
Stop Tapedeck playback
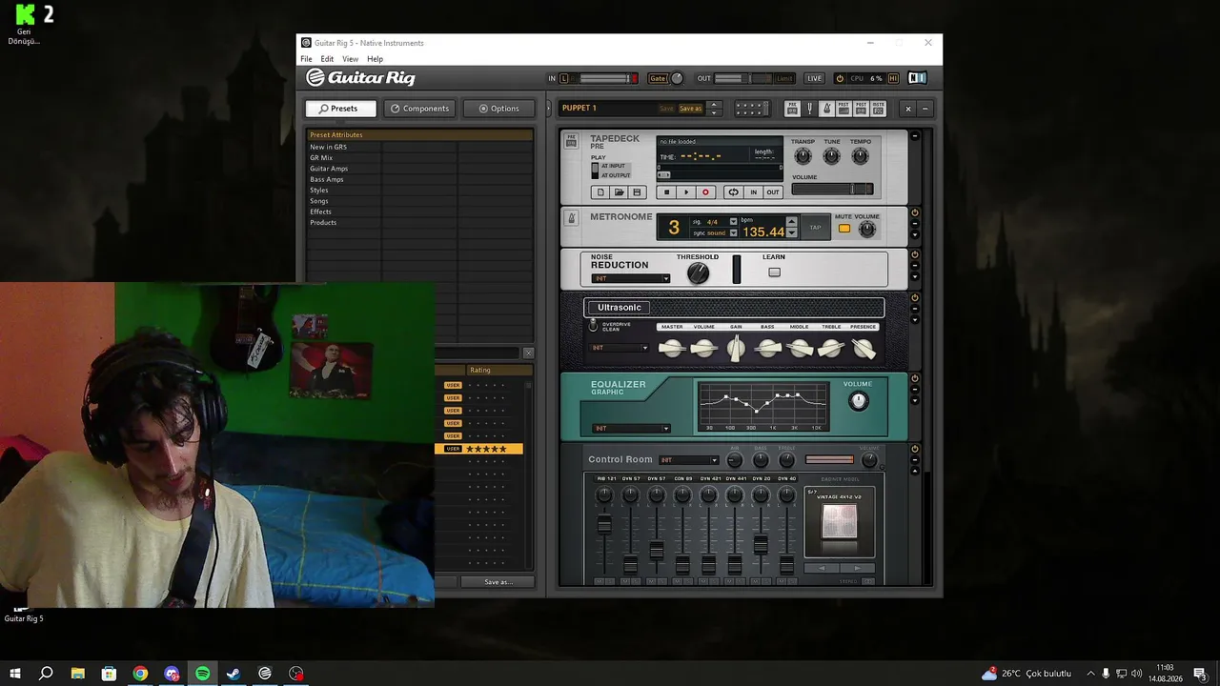[667, 192]
